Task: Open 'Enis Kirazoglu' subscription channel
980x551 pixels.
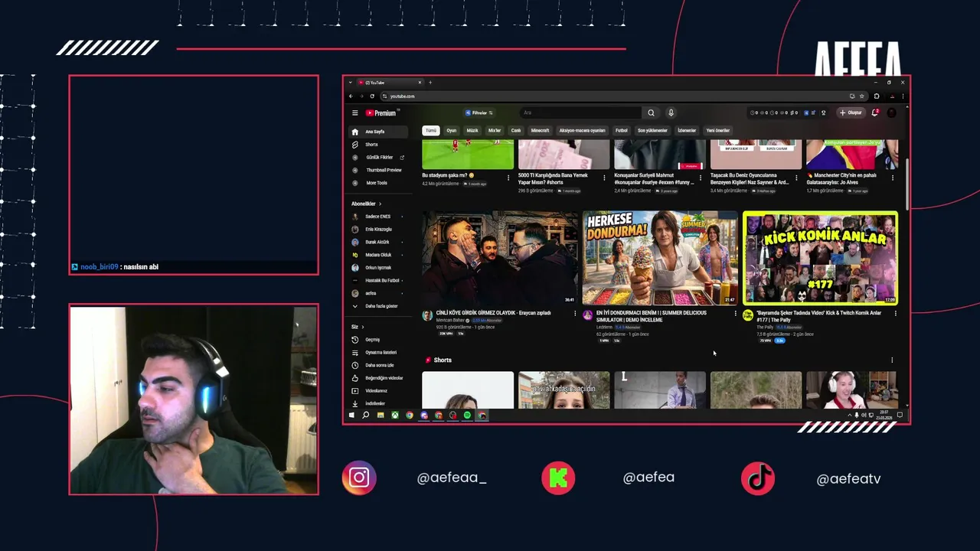Action: point(377,230)
